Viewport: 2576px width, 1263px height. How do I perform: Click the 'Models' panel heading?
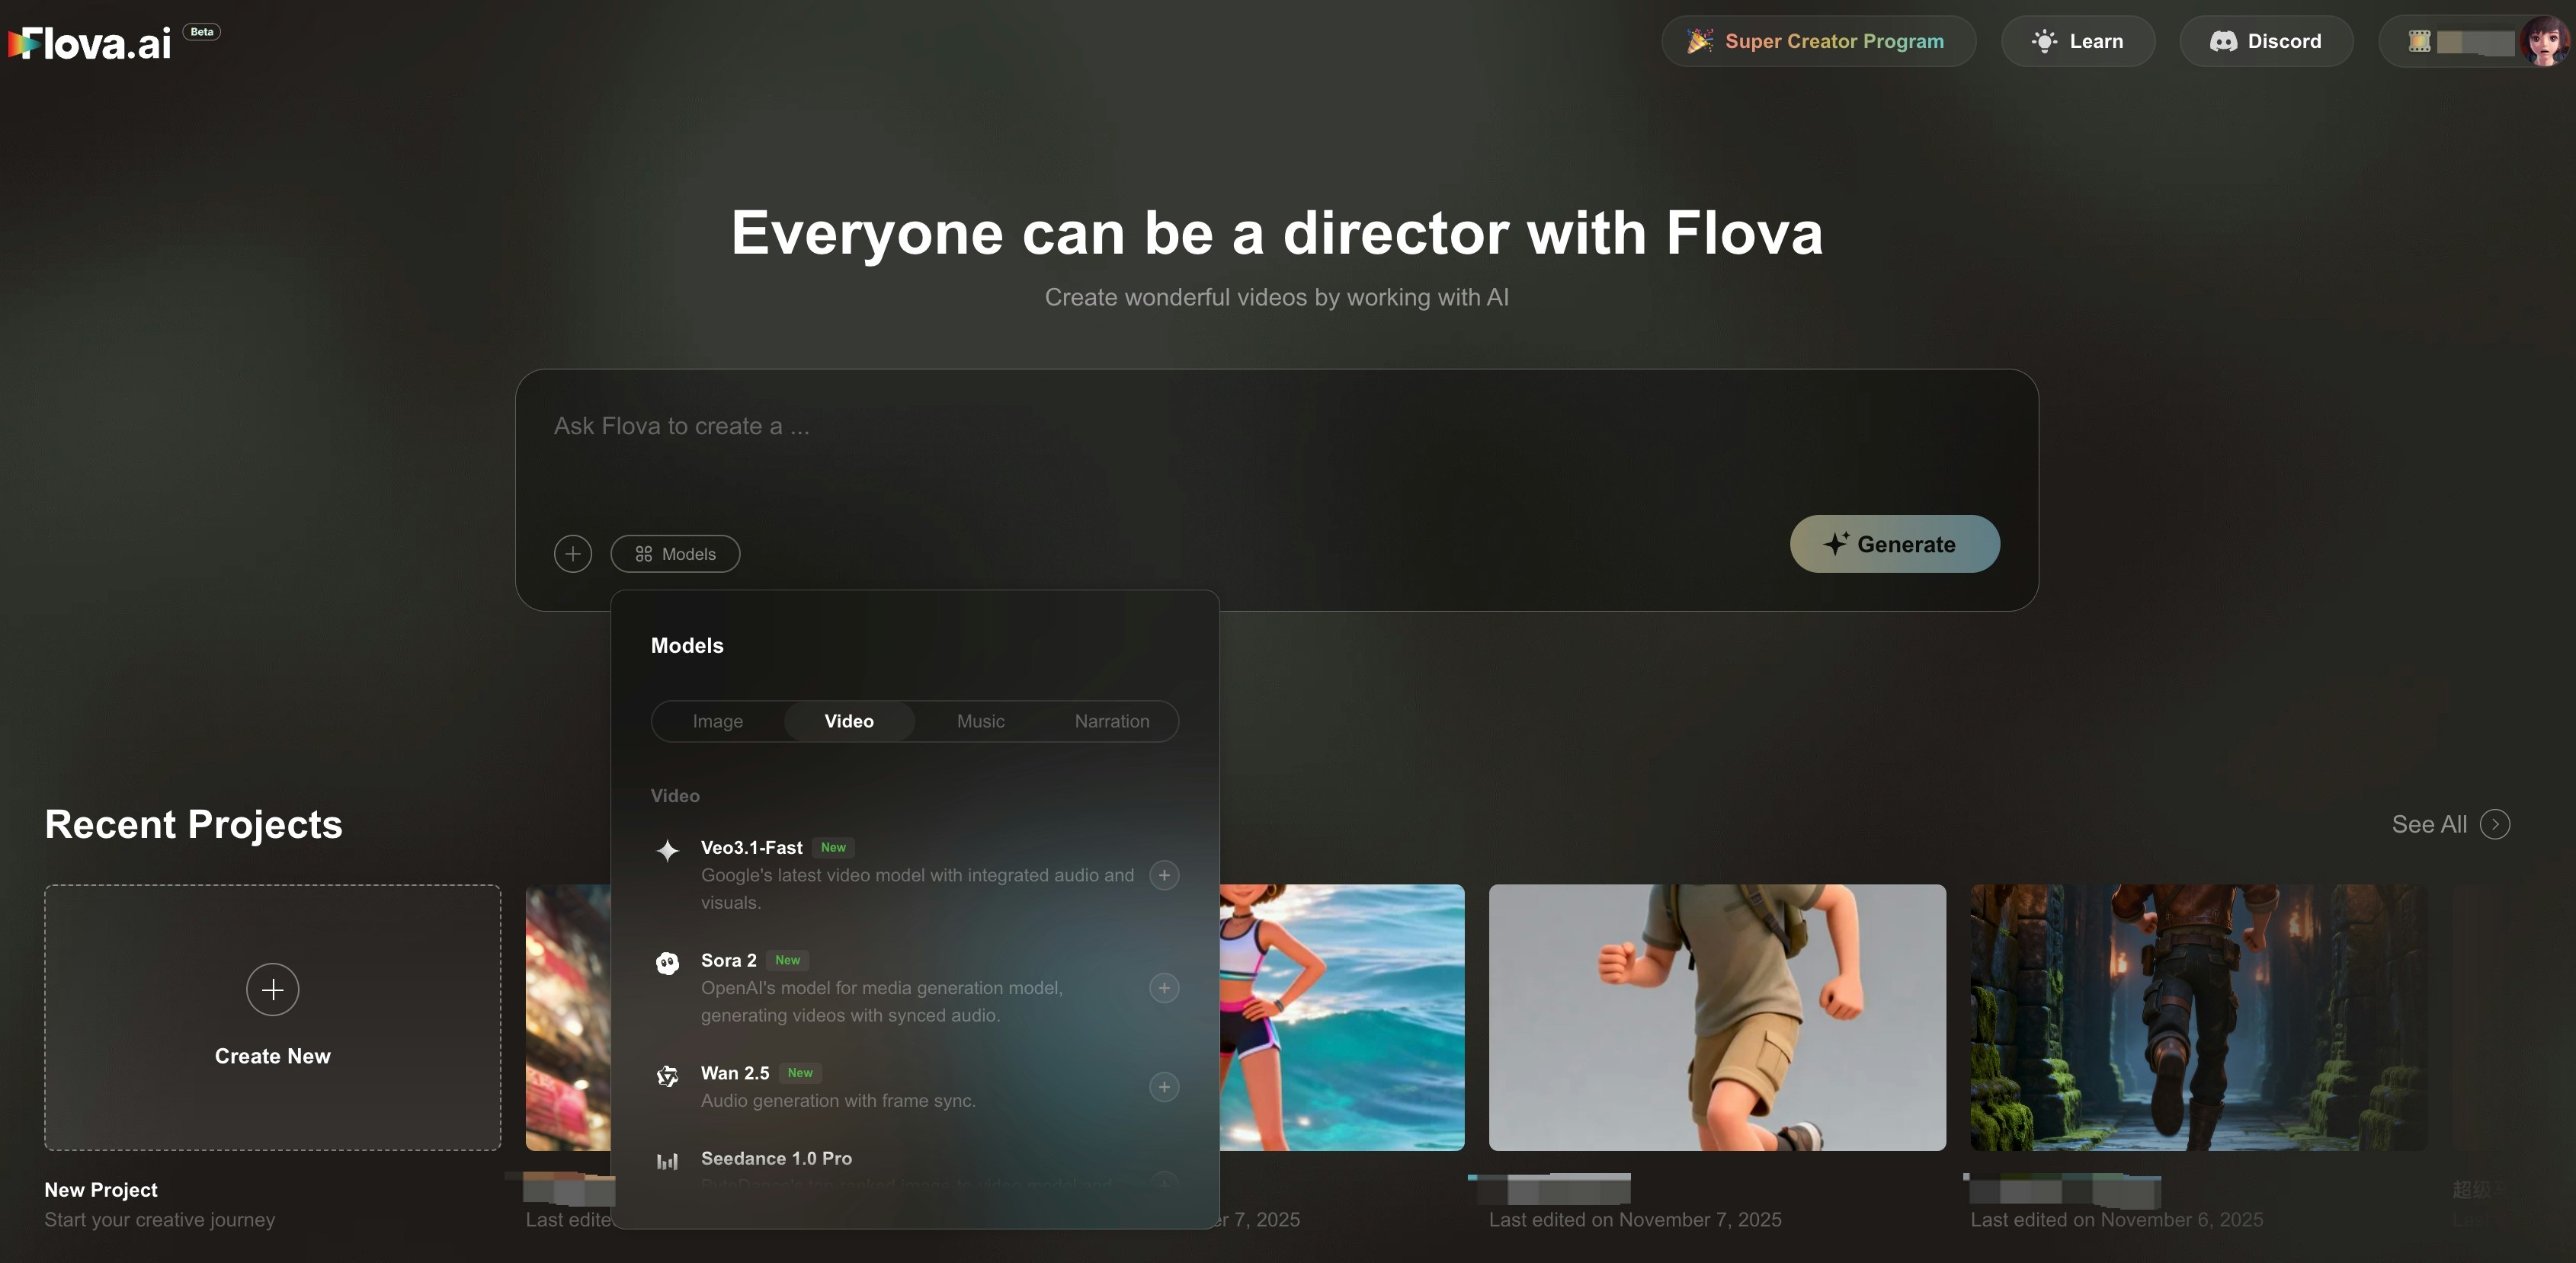pyautogui.click(x=687, y=645)
